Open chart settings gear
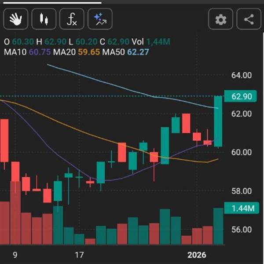The width and height of the screenshot is (264, 264). pos(220,19)
